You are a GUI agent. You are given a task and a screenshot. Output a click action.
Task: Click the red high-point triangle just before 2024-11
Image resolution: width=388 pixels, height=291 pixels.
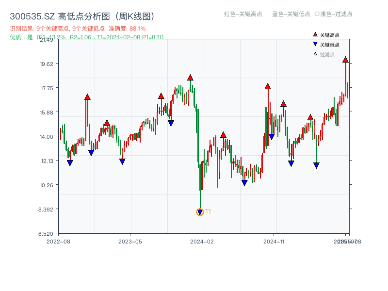(x=268, y=86)
